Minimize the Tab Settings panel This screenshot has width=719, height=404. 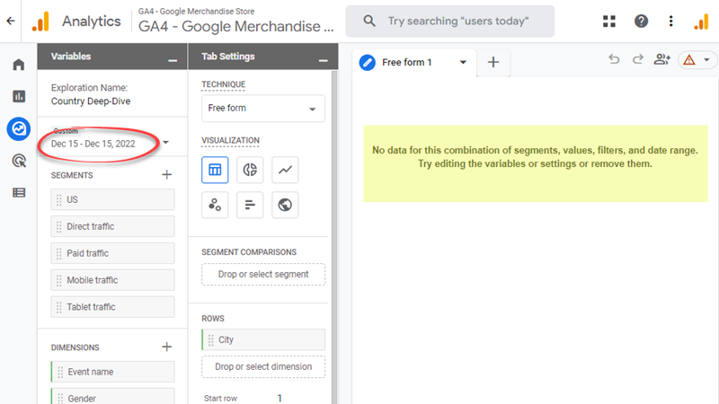pos(324,60)
